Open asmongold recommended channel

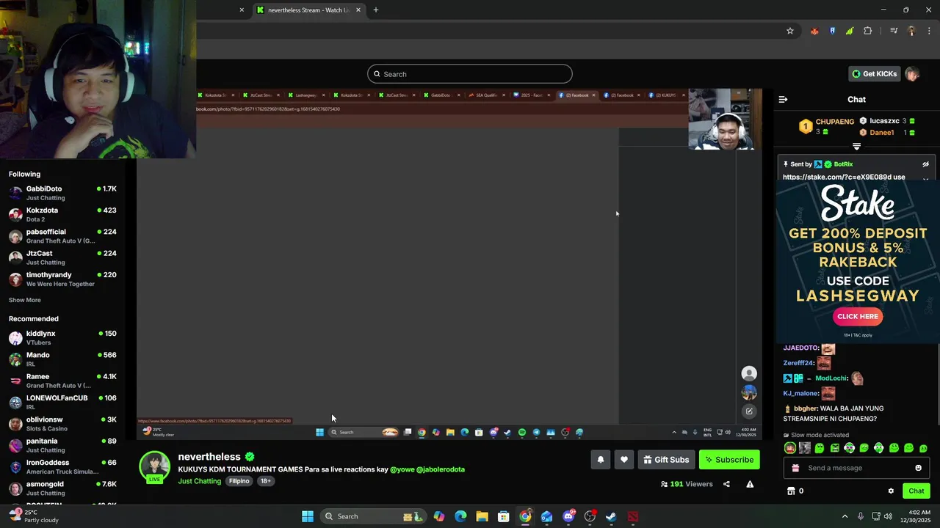[x=62, y=488]
